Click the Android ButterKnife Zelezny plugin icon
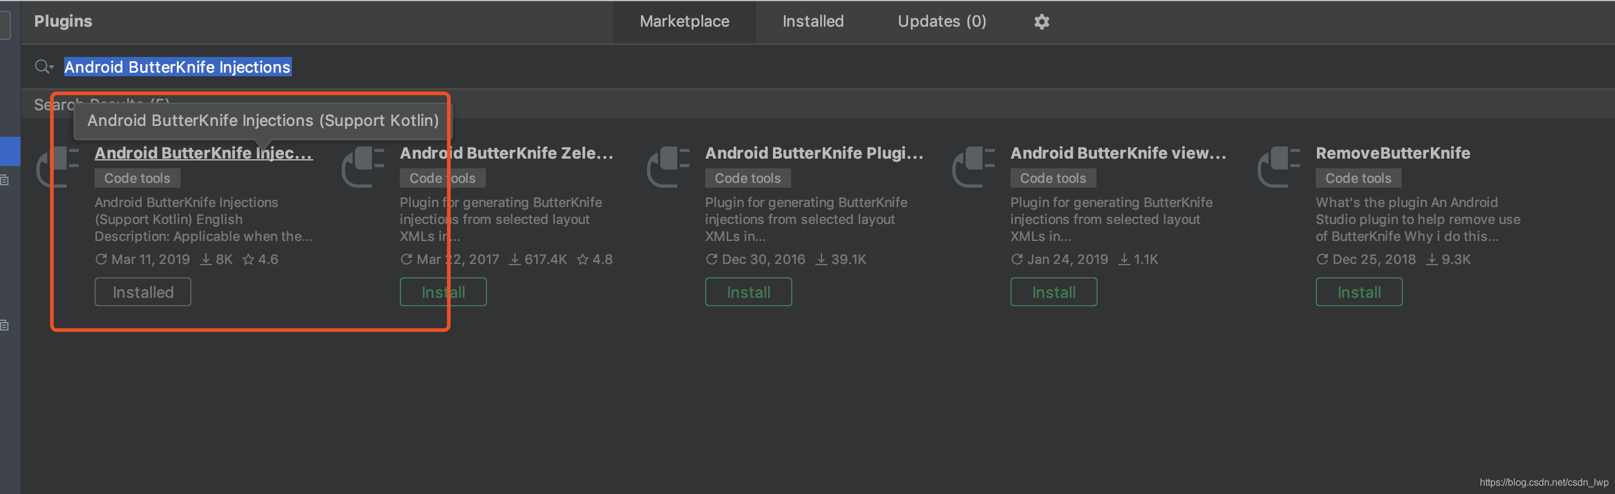 click(363, 166)
